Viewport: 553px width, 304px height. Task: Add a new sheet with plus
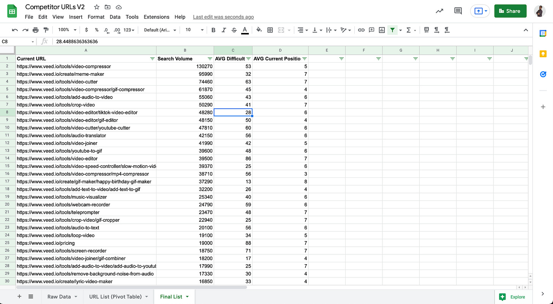click(19, 296)
